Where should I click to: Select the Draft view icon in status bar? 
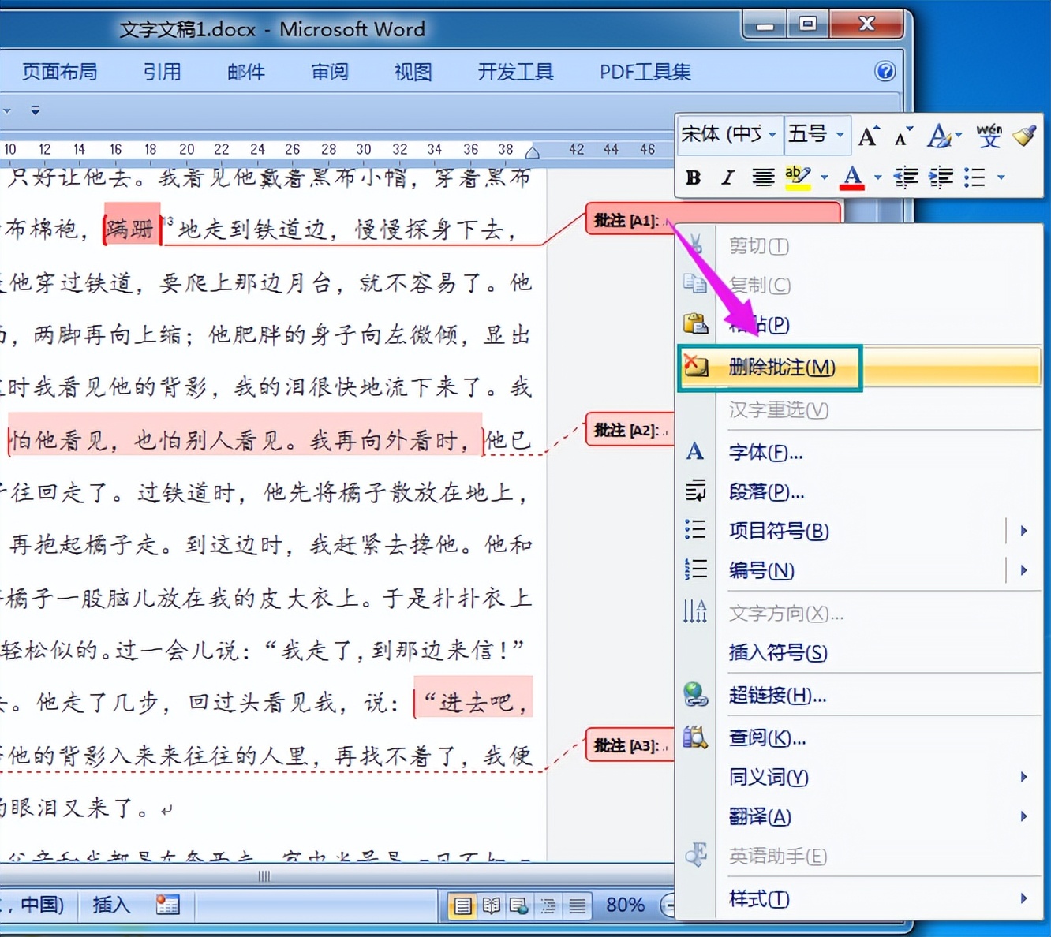click(x=577, y=905)
